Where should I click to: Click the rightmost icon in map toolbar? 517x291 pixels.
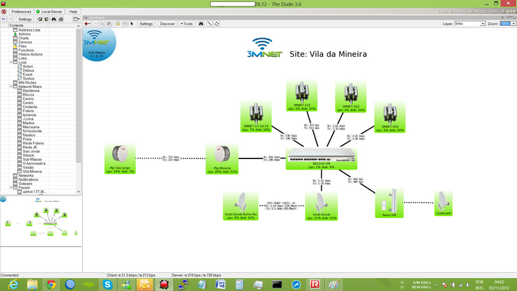click(216, 24)
